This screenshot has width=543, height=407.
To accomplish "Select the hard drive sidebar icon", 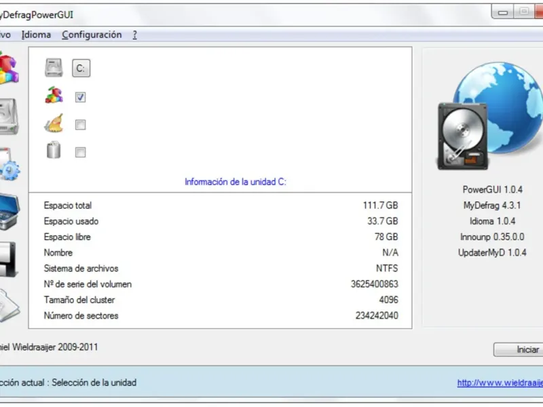I will [x=9, y=117].
